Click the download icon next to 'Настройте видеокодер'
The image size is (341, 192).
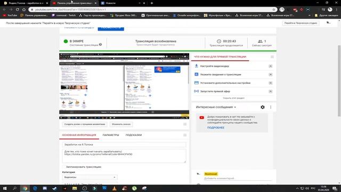(197, 66)
